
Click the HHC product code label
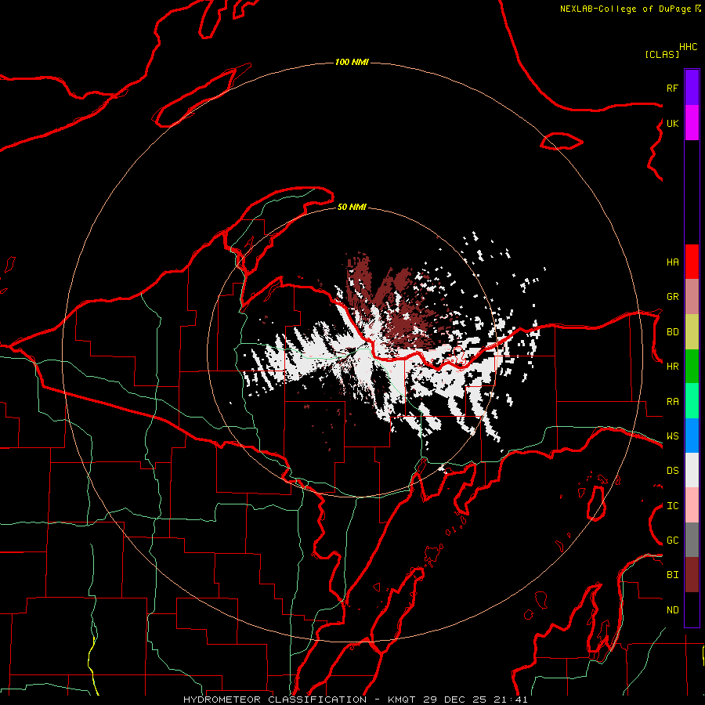click(688, 47)
